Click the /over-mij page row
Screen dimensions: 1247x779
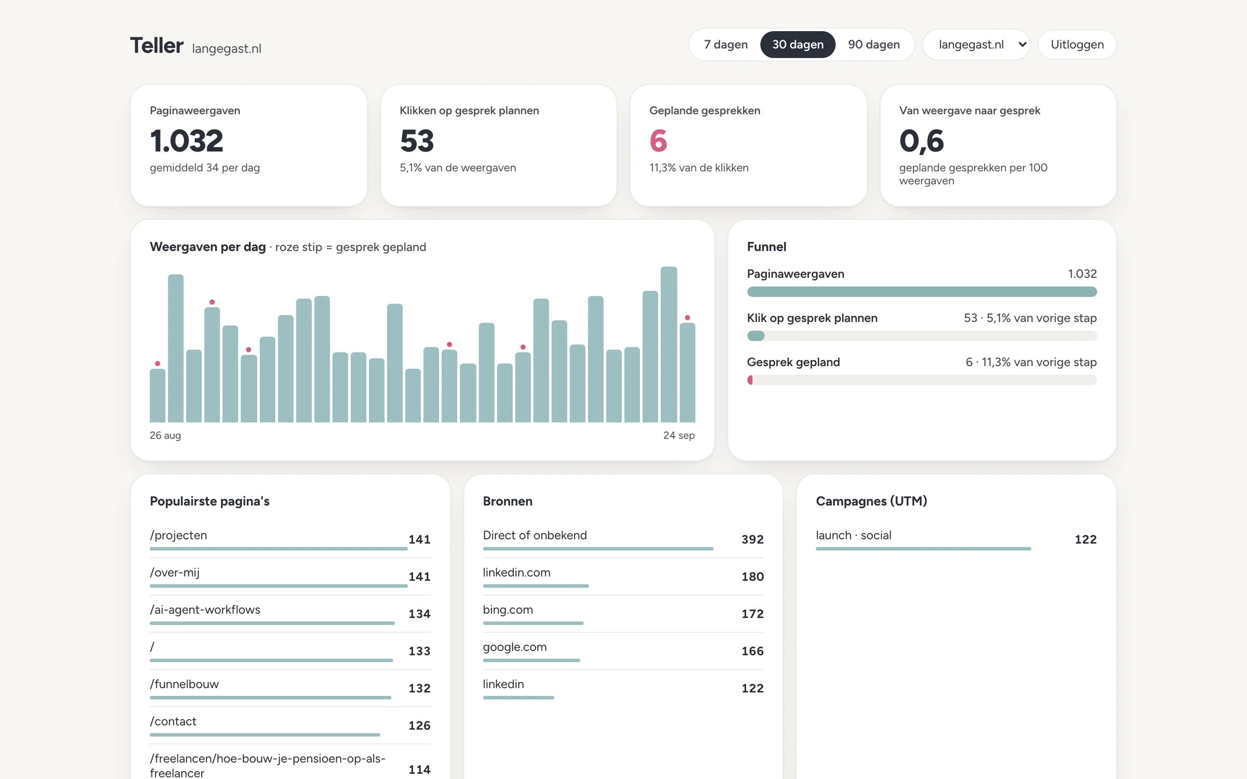tap(290, 576)
